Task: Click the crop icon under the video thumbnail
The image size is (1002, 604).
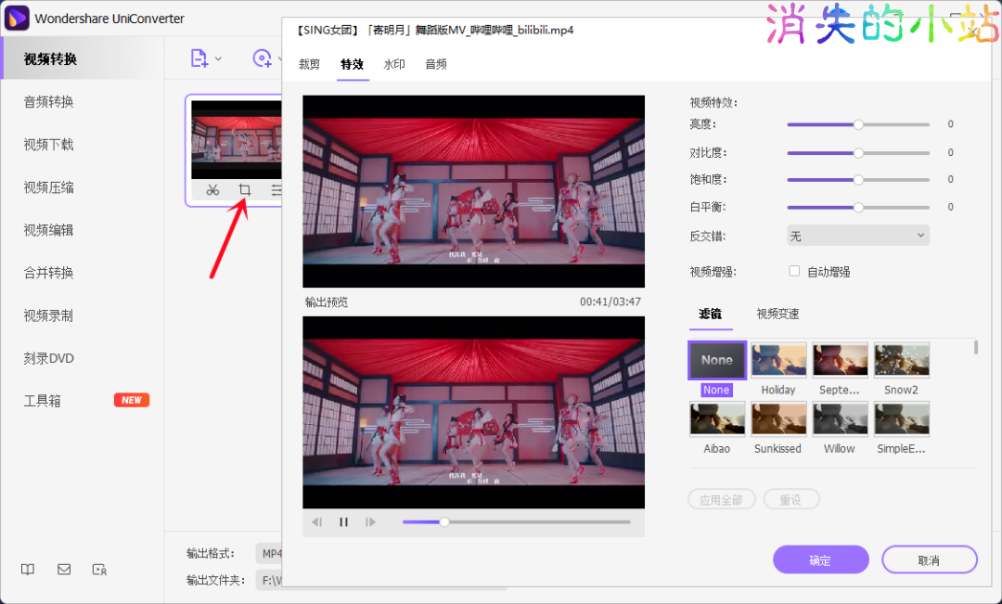Action: coord(245,190)
